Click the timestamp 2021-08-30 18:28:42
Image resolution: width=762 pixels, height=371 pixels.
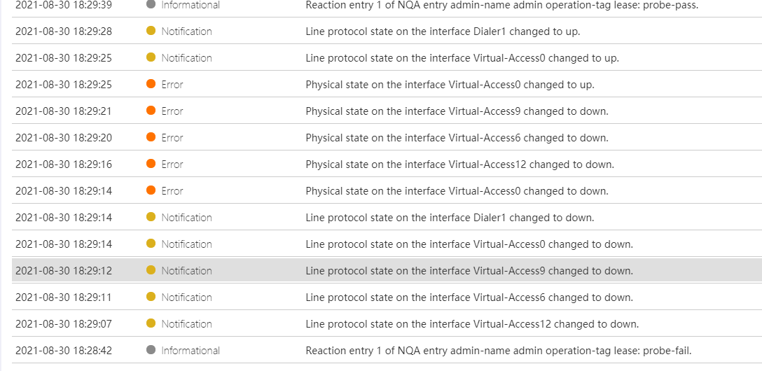64,350
